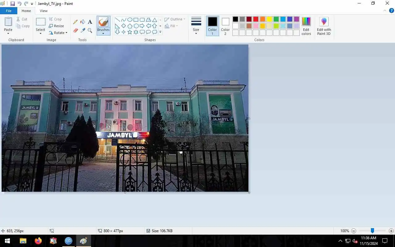The width and height of the screenshot is (395, 247).
Task: Click the zoom out minus button
Action: (354, 231)
